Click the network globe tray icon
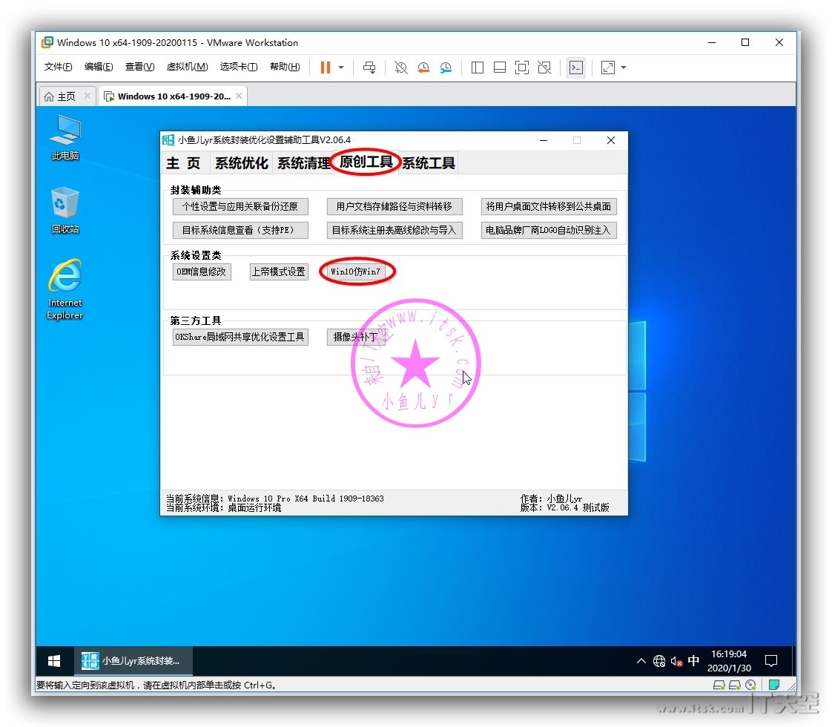 tap(659, 661)
